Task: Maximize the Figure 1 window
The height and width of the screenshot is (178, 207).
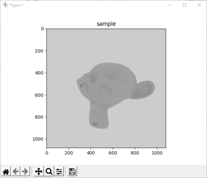Action: tap(184, 5)
